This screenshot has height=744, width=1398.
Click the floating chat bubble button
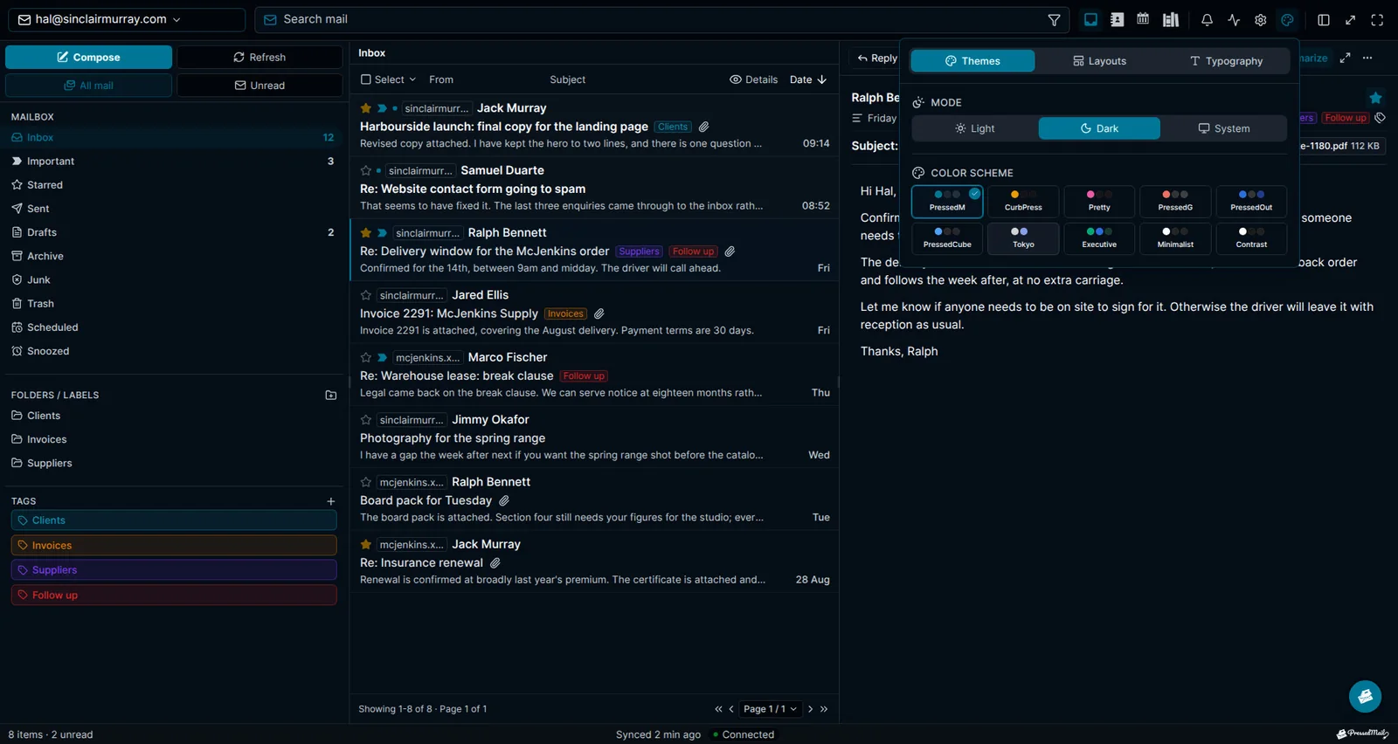coord(1365,696)
